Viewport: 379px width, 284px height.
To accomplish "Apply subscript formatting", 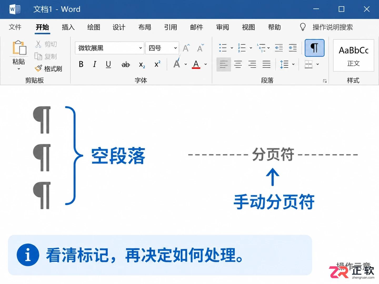I will (x=142, y=64).
